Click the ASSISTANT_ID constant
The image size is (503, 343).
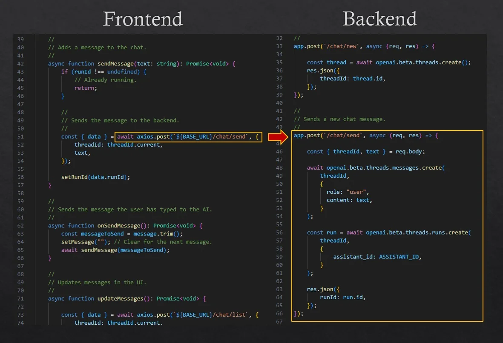[x=400, y=257]
